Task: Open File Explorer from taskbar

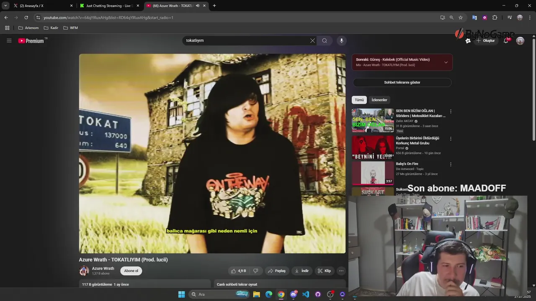Action: click(256, 294)
